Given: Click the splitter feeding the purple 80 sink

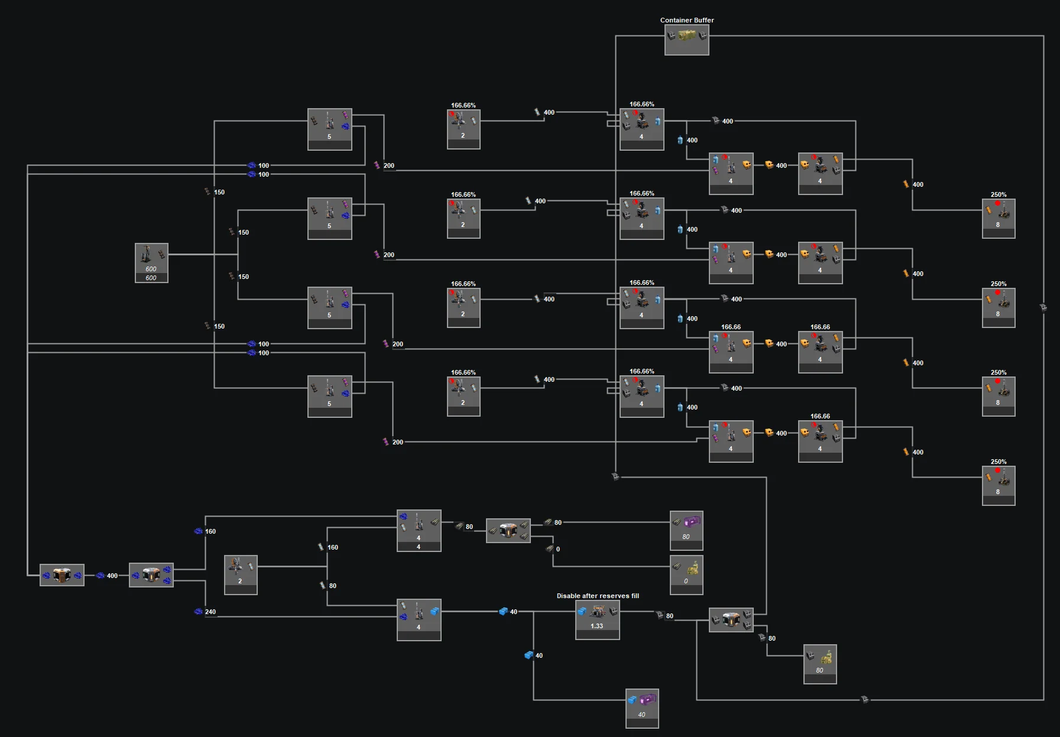Looking at the screenshot, I should point(508,530).
